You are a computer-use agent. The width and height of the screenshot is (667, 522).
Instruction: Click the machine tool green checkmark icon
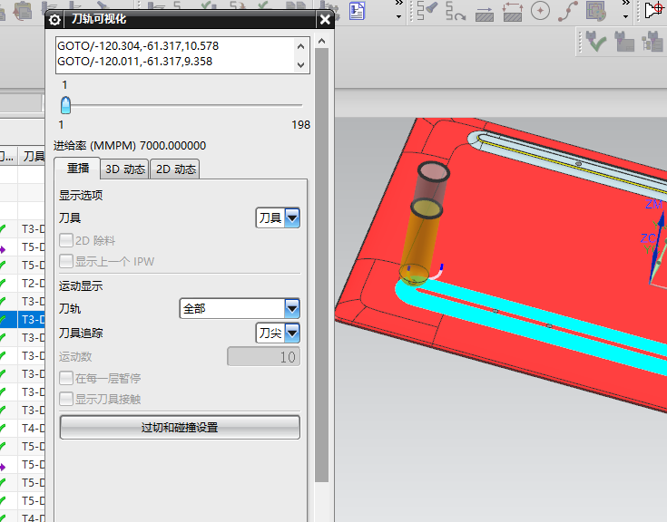coord(596,41)
